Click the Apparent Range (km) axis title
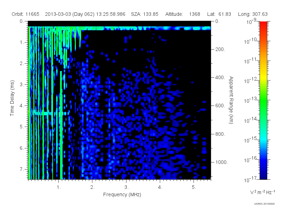 click(x=231, y=100)
